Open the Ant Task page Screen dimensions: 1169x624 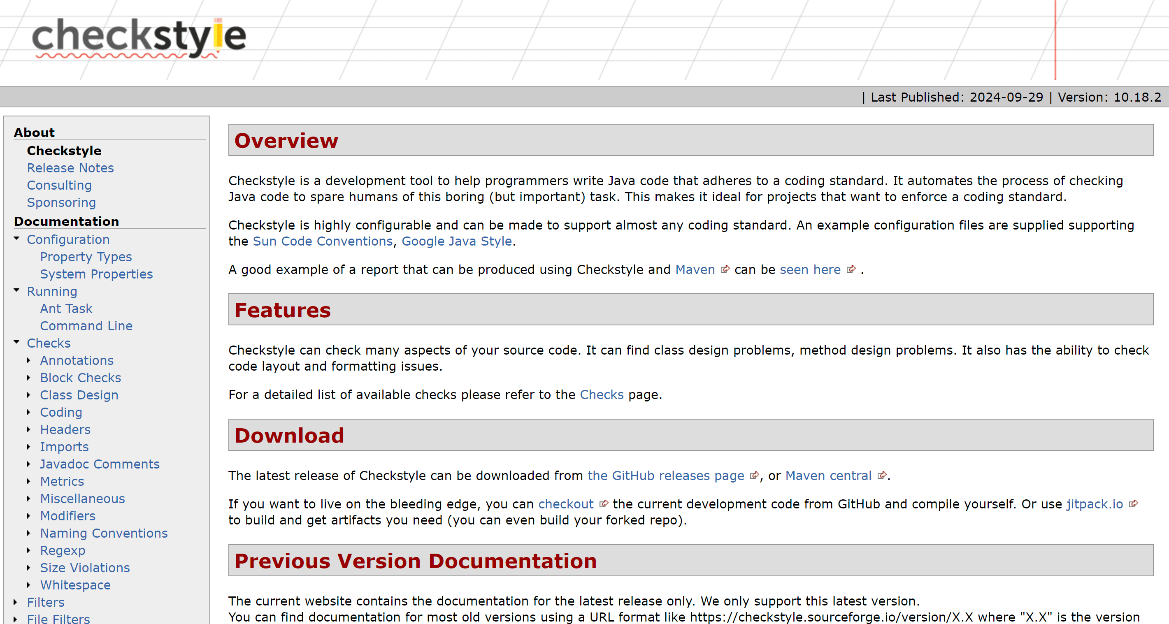click(x=66, y=309)
